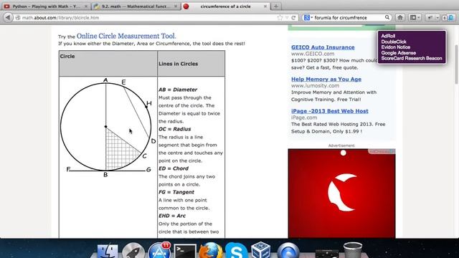Screen dimensions: 459x258
Task: Click the www.GEICO.com ad URL text
Action: pos(313,54)
